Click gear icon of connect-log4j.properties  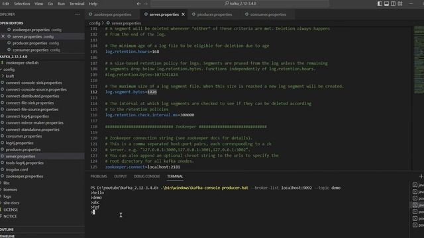3,116
